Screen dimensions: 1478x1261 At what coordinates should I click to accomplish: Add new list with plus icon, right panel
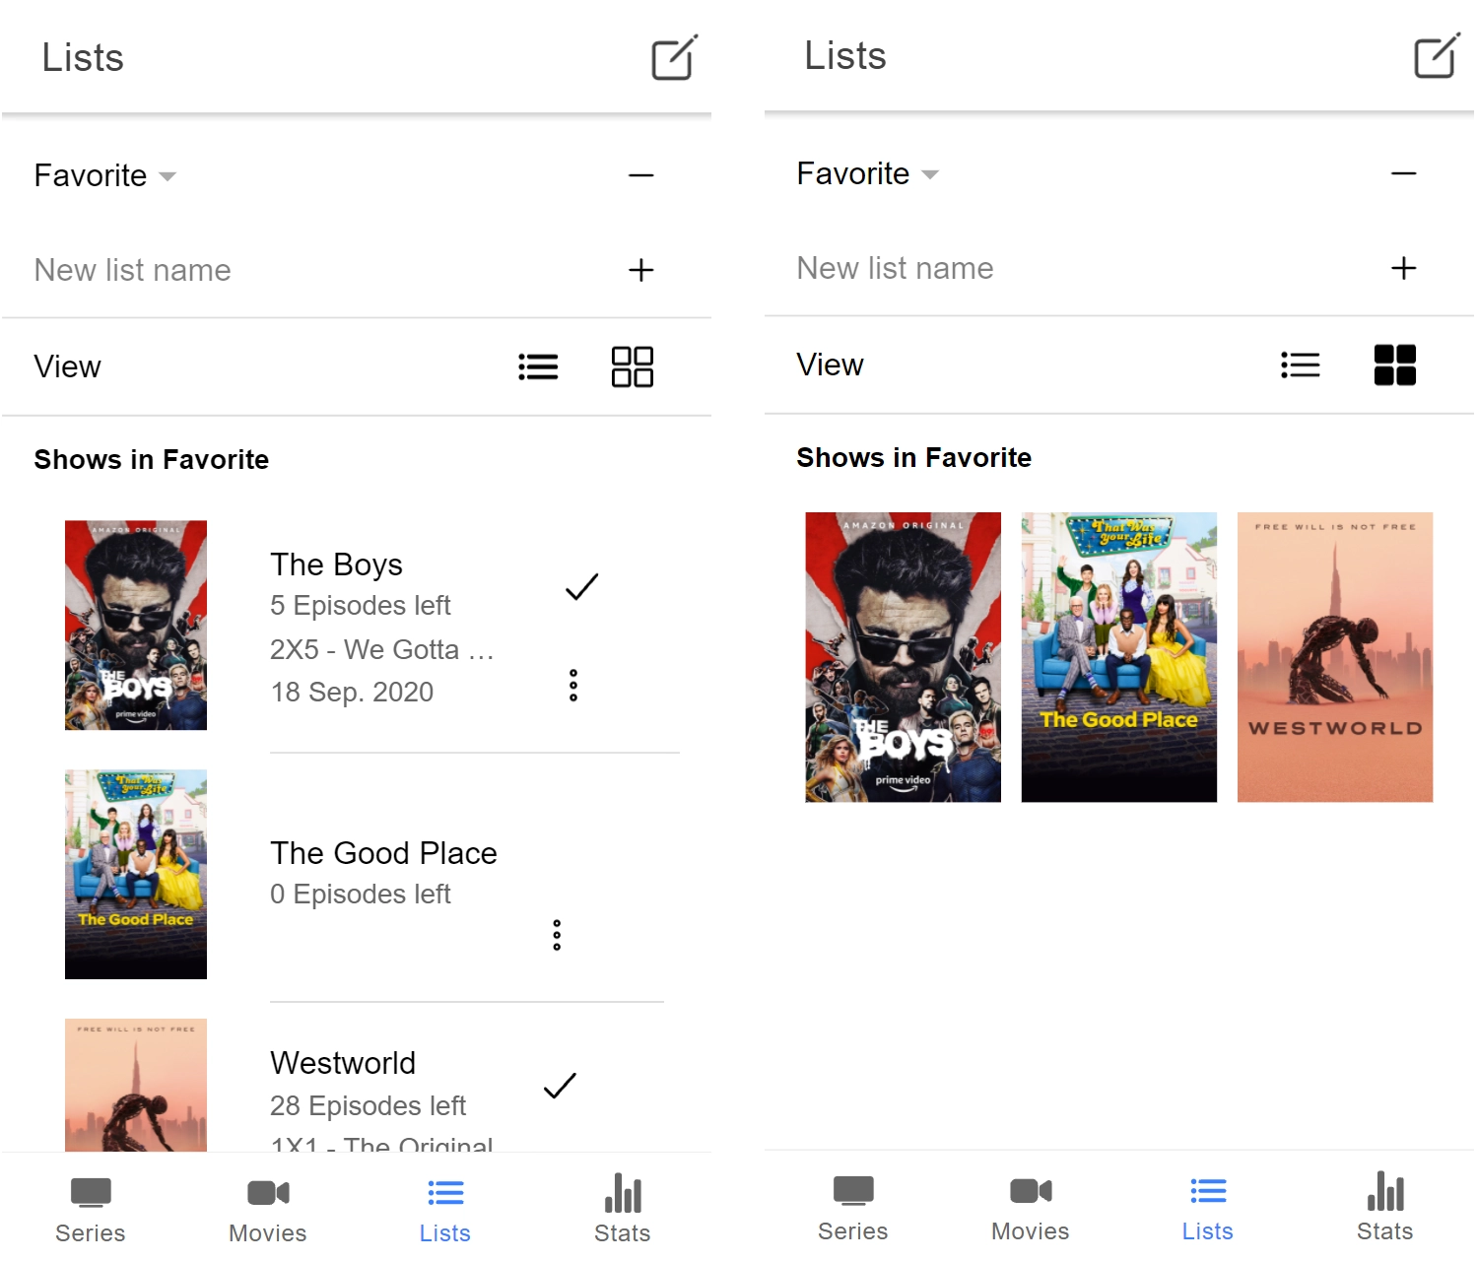[1403, 268]
